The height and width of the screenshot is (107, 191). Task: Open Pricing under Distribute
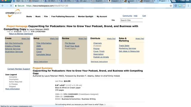coord(96,48)
